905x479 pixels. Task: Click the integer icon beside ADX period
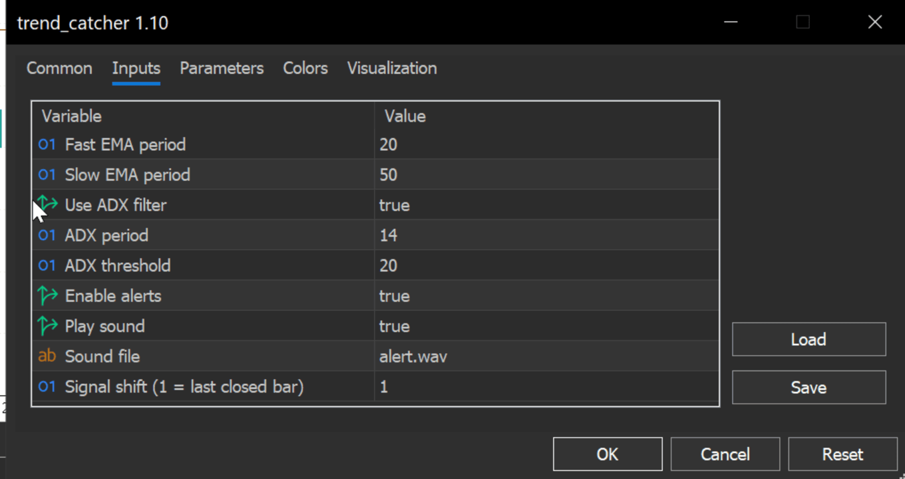click(47, 236)
